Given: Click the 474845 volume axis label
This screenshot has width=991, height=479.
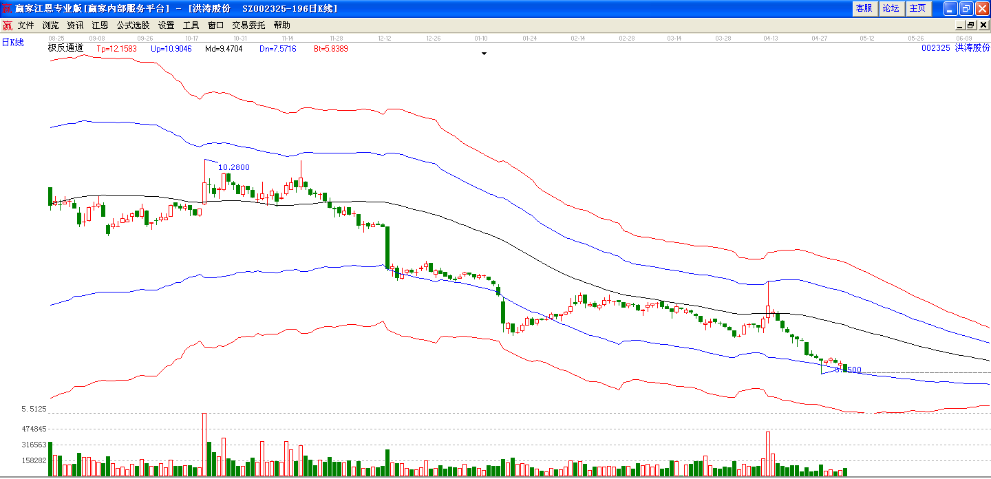Looking at the screenshot, I should click(x=34, y=429).
